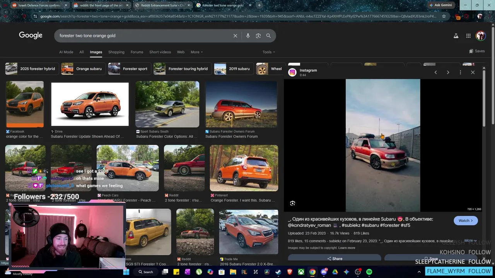The image size is (495, 278).
Task: Open Brave browser from the taskbar
Action: [290, 272]
